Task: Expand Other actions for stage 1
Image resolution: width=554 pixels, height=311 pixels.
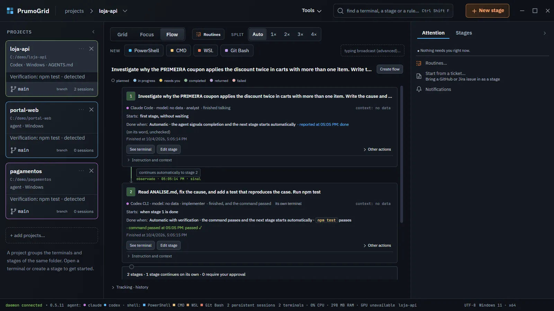Action: 377,149
